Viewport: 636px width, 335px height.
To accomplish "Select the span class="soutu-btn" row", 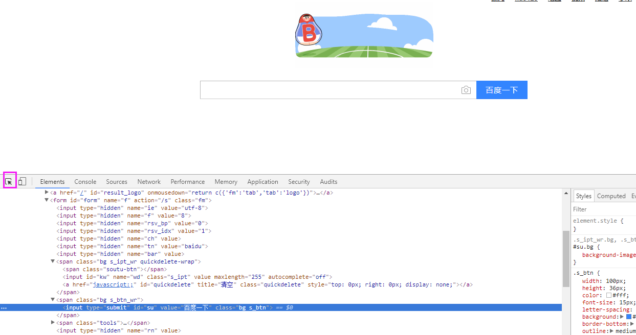I will pos(115,269).
